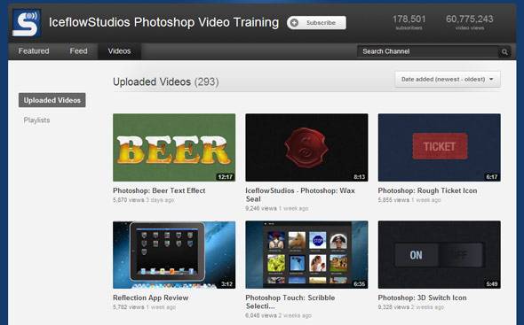
Task: Open the Reflection App Review thumbnail
Action: [174, 254]
